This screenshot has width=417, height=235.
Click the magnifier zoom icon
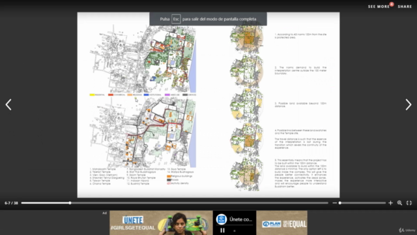[x=399, y=203]
